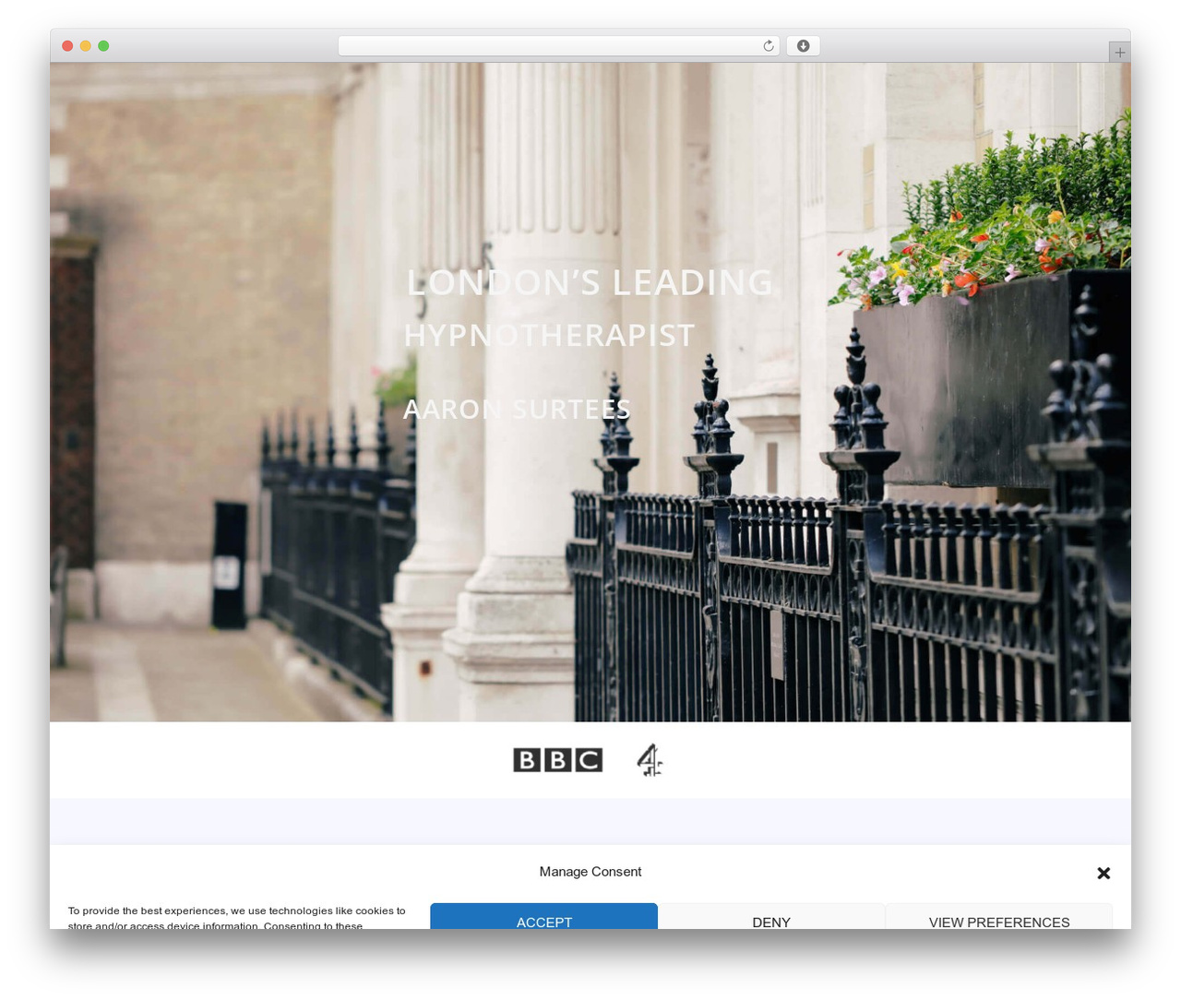Screen dimensions: 1181x1000
Task: Click the download arrow icon in browser toolbar
Action: coord(803,46)
